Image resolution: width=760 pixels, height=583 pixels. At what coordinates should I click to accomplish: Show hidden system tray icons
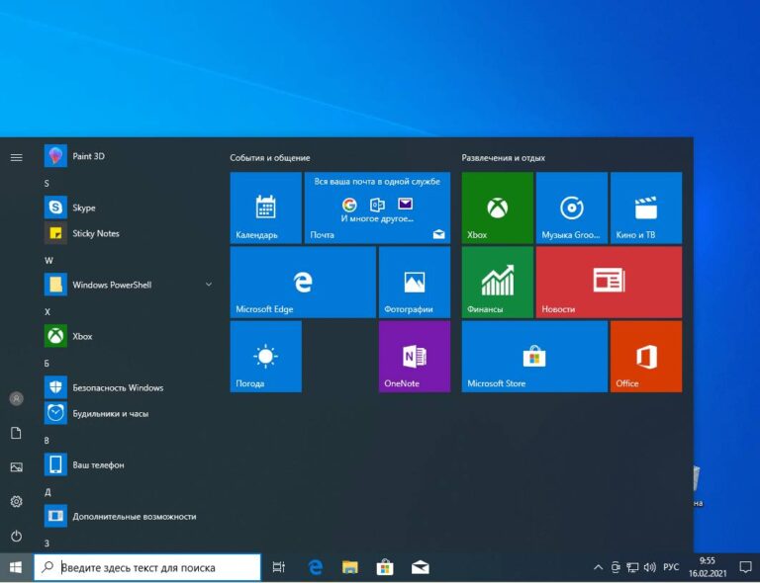point(598,567)
